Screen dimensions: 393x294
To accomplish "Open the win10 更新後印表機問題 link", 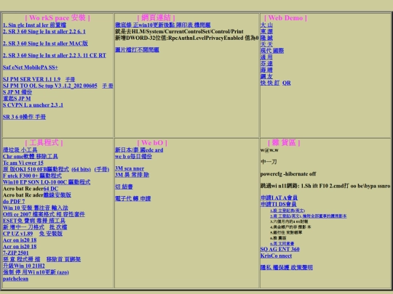I will pos(163,25).
